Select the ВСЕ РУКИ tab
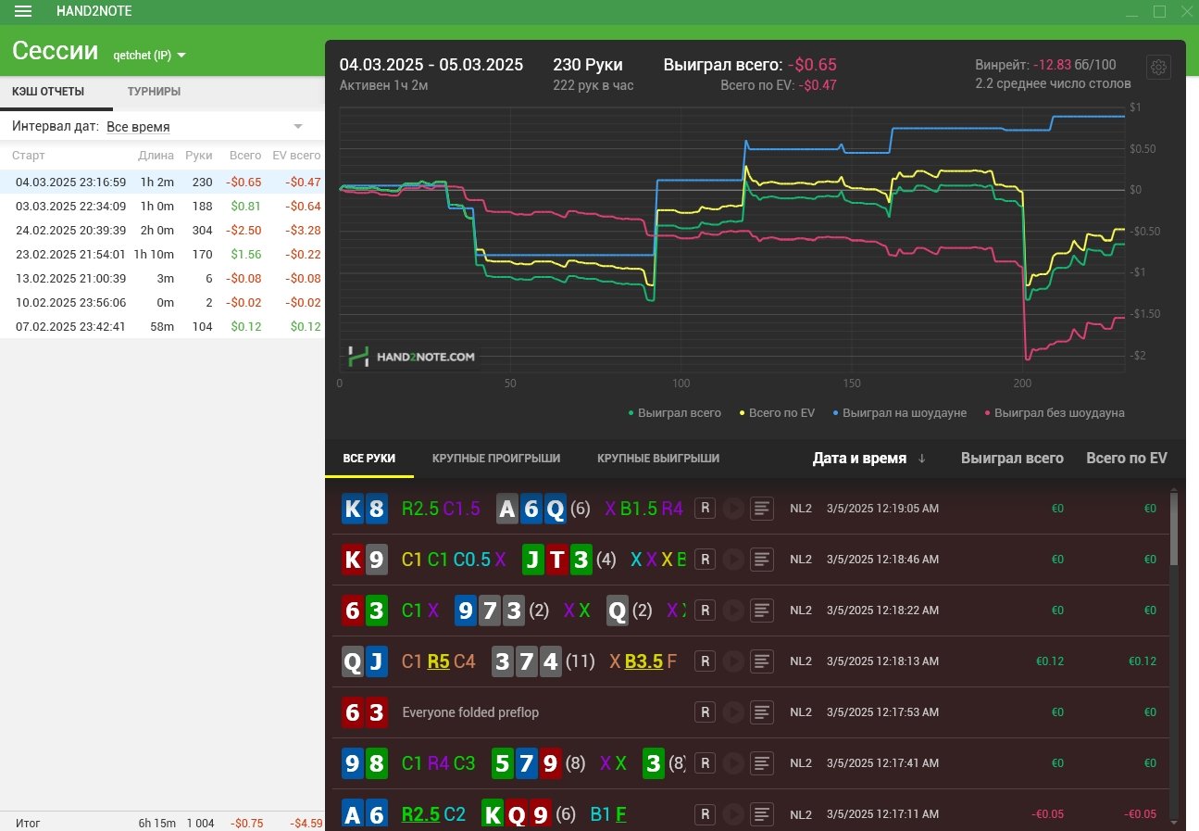 pyautogui.click(x=369, y=459)
